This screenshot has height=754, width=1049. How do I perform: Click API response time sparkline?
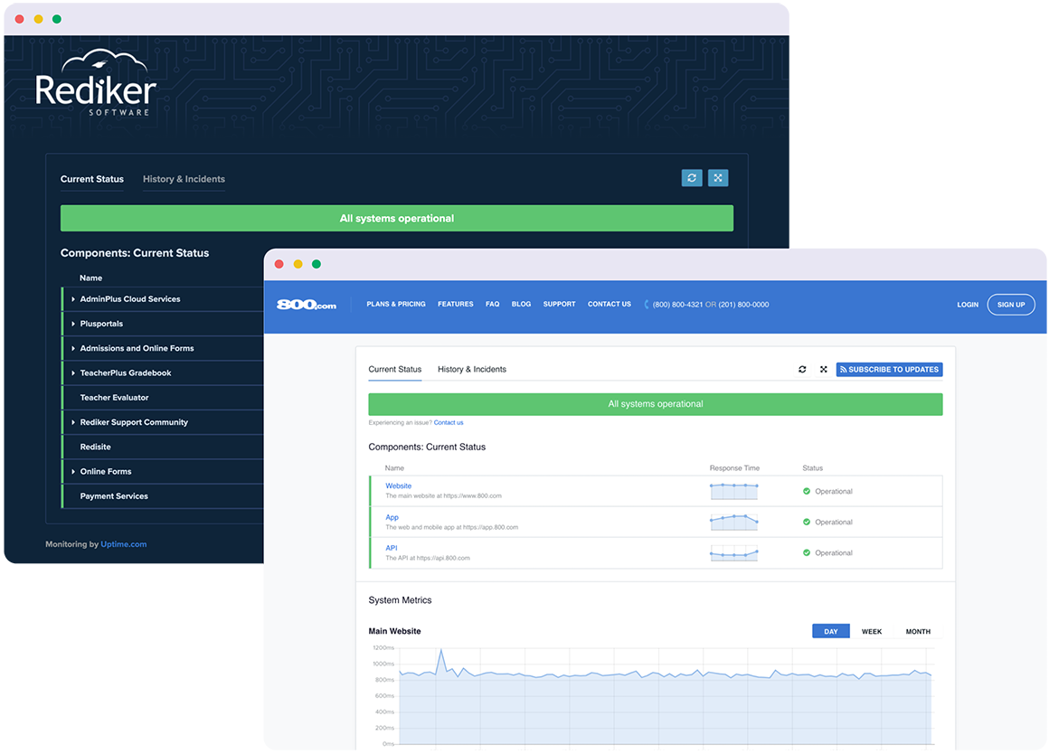[734, 552]
